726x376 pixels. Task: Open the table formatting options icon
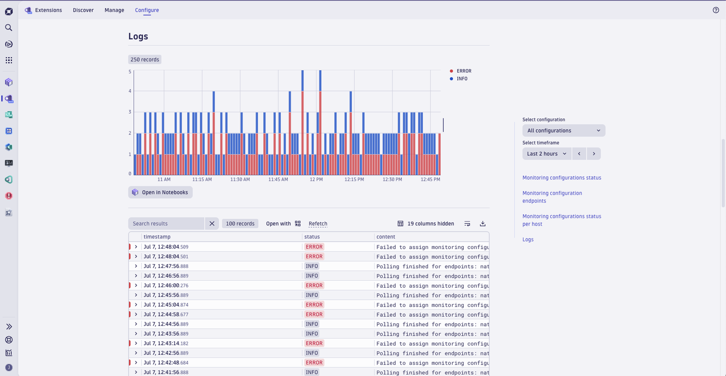(467, 223)
